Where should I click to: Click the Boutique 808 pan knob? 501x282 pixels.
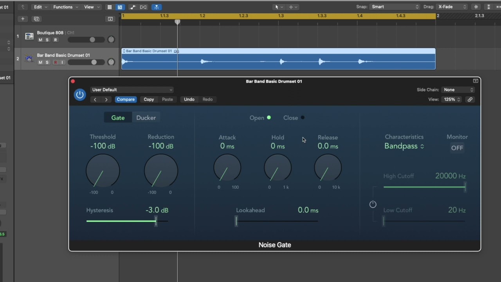click(x=111, y=40)
